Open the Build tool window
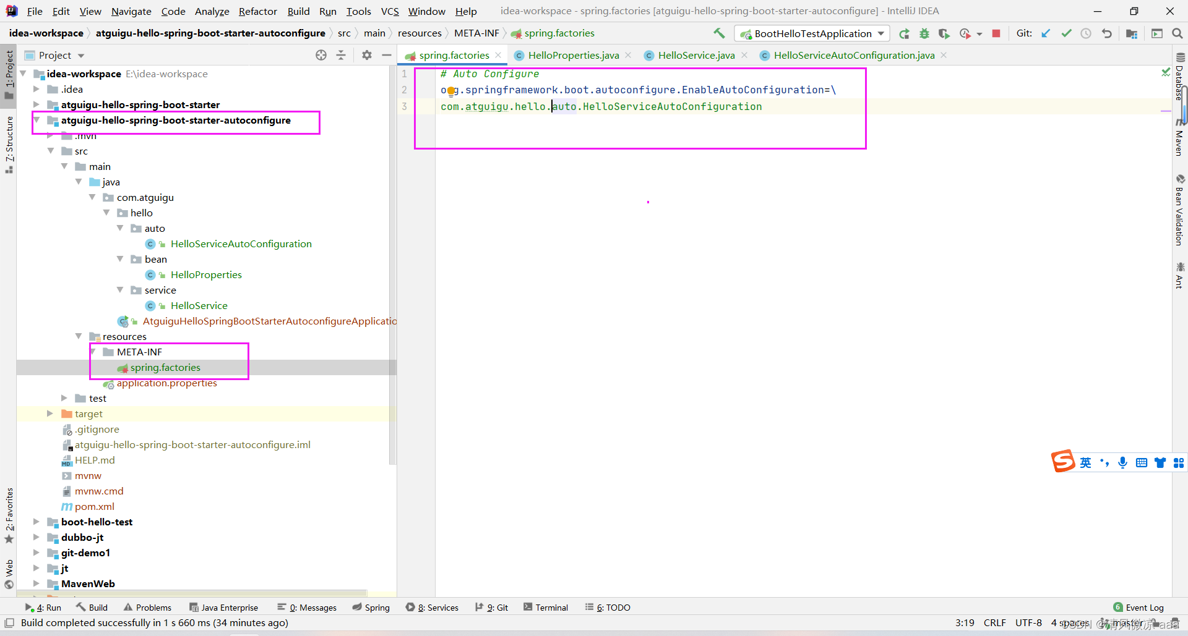1188x636 pixels. 92,608
